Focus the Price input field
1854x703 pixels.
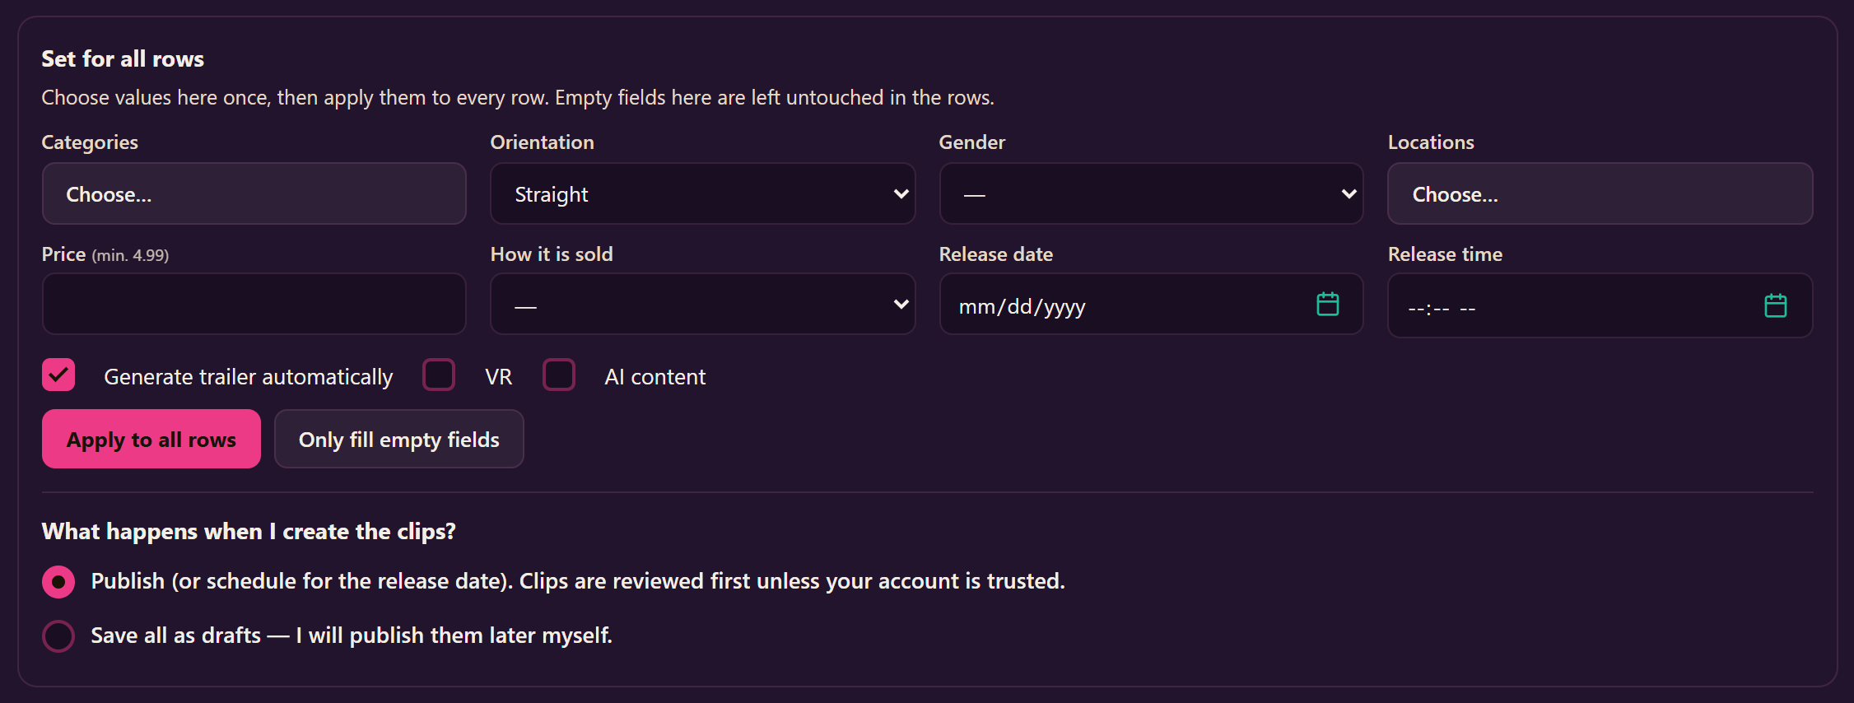254,305
